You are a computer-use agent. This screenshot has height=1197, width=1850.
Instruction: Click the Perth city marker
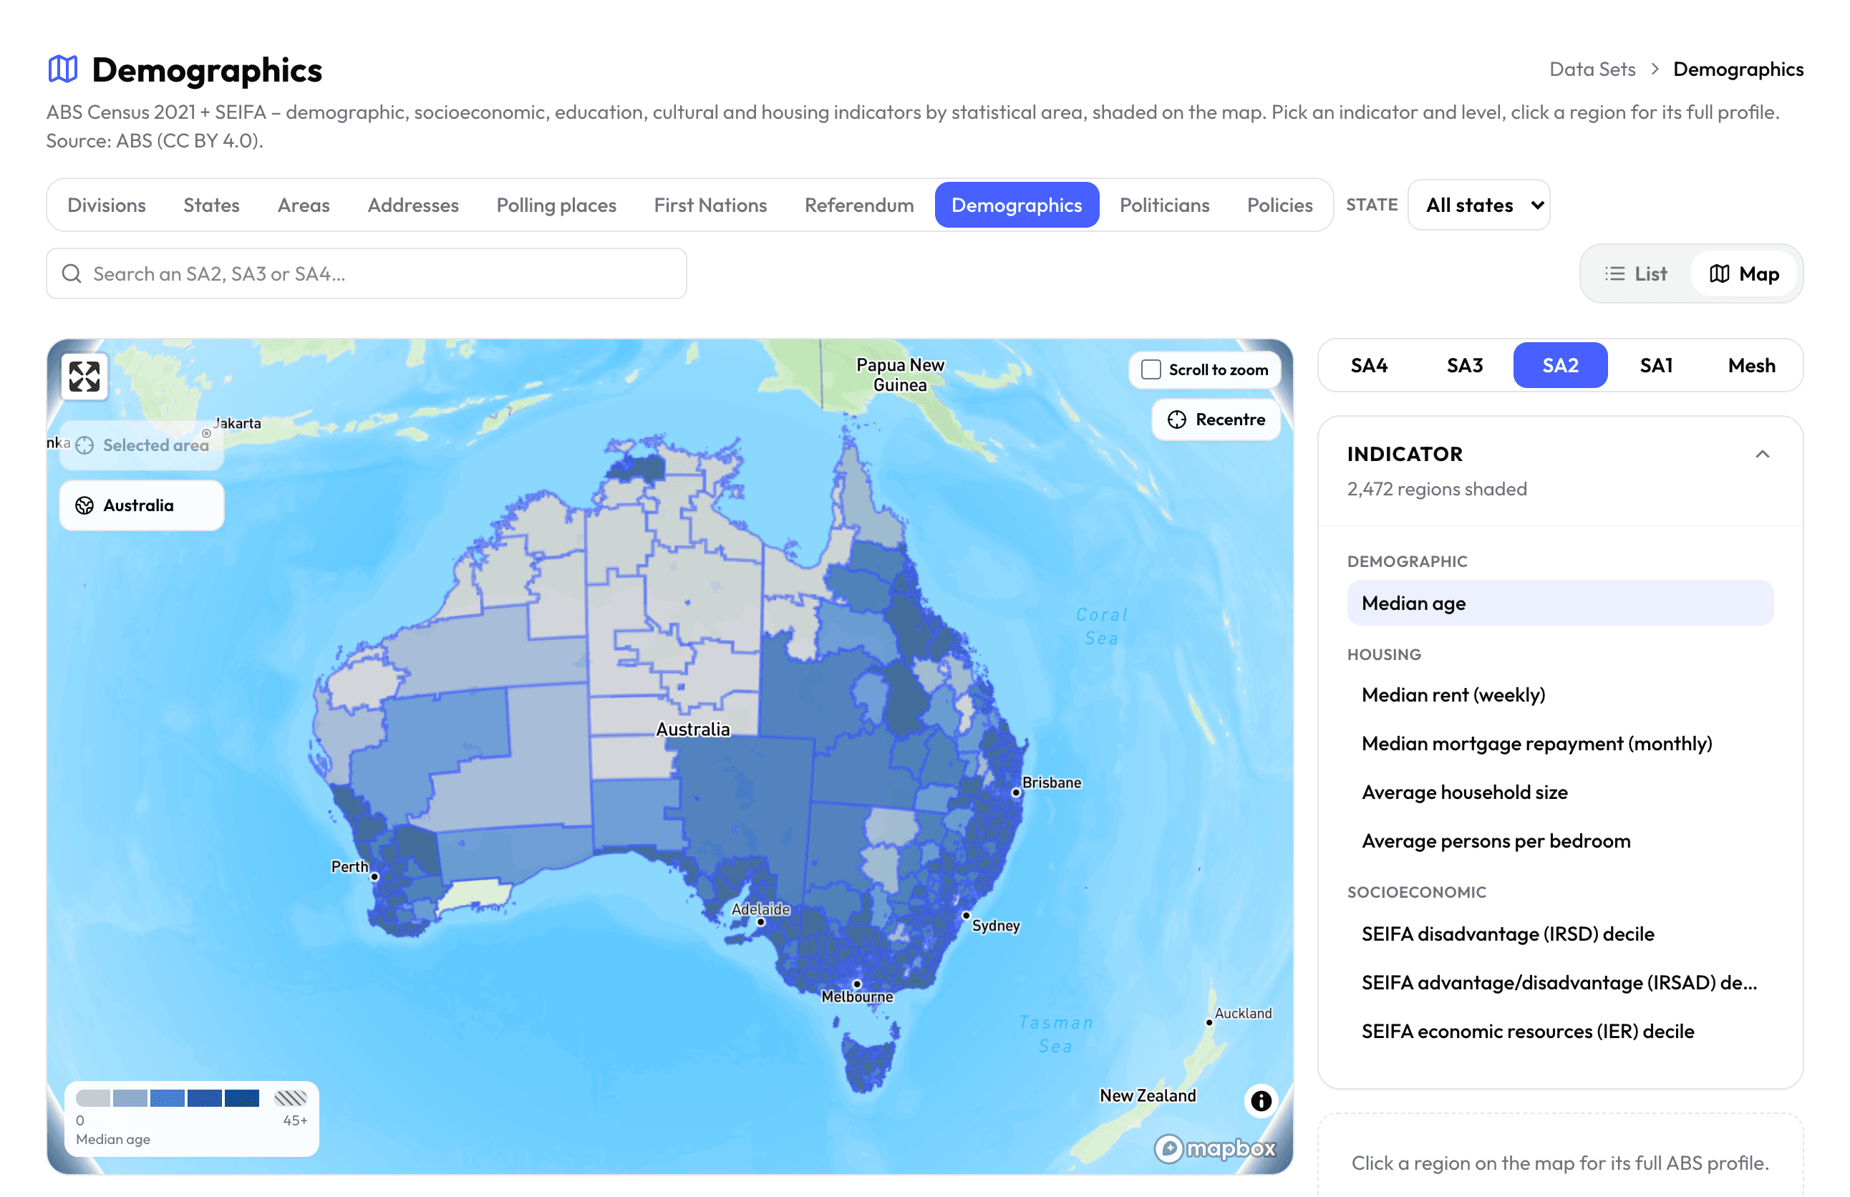(374, 877)
